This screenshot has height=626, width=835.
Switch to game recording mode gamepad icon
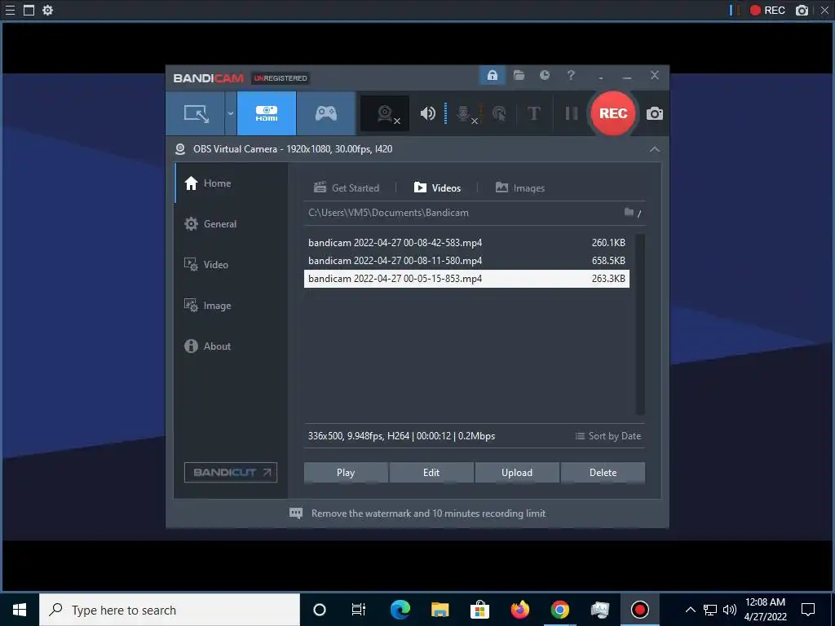click(x=326, y=113)
